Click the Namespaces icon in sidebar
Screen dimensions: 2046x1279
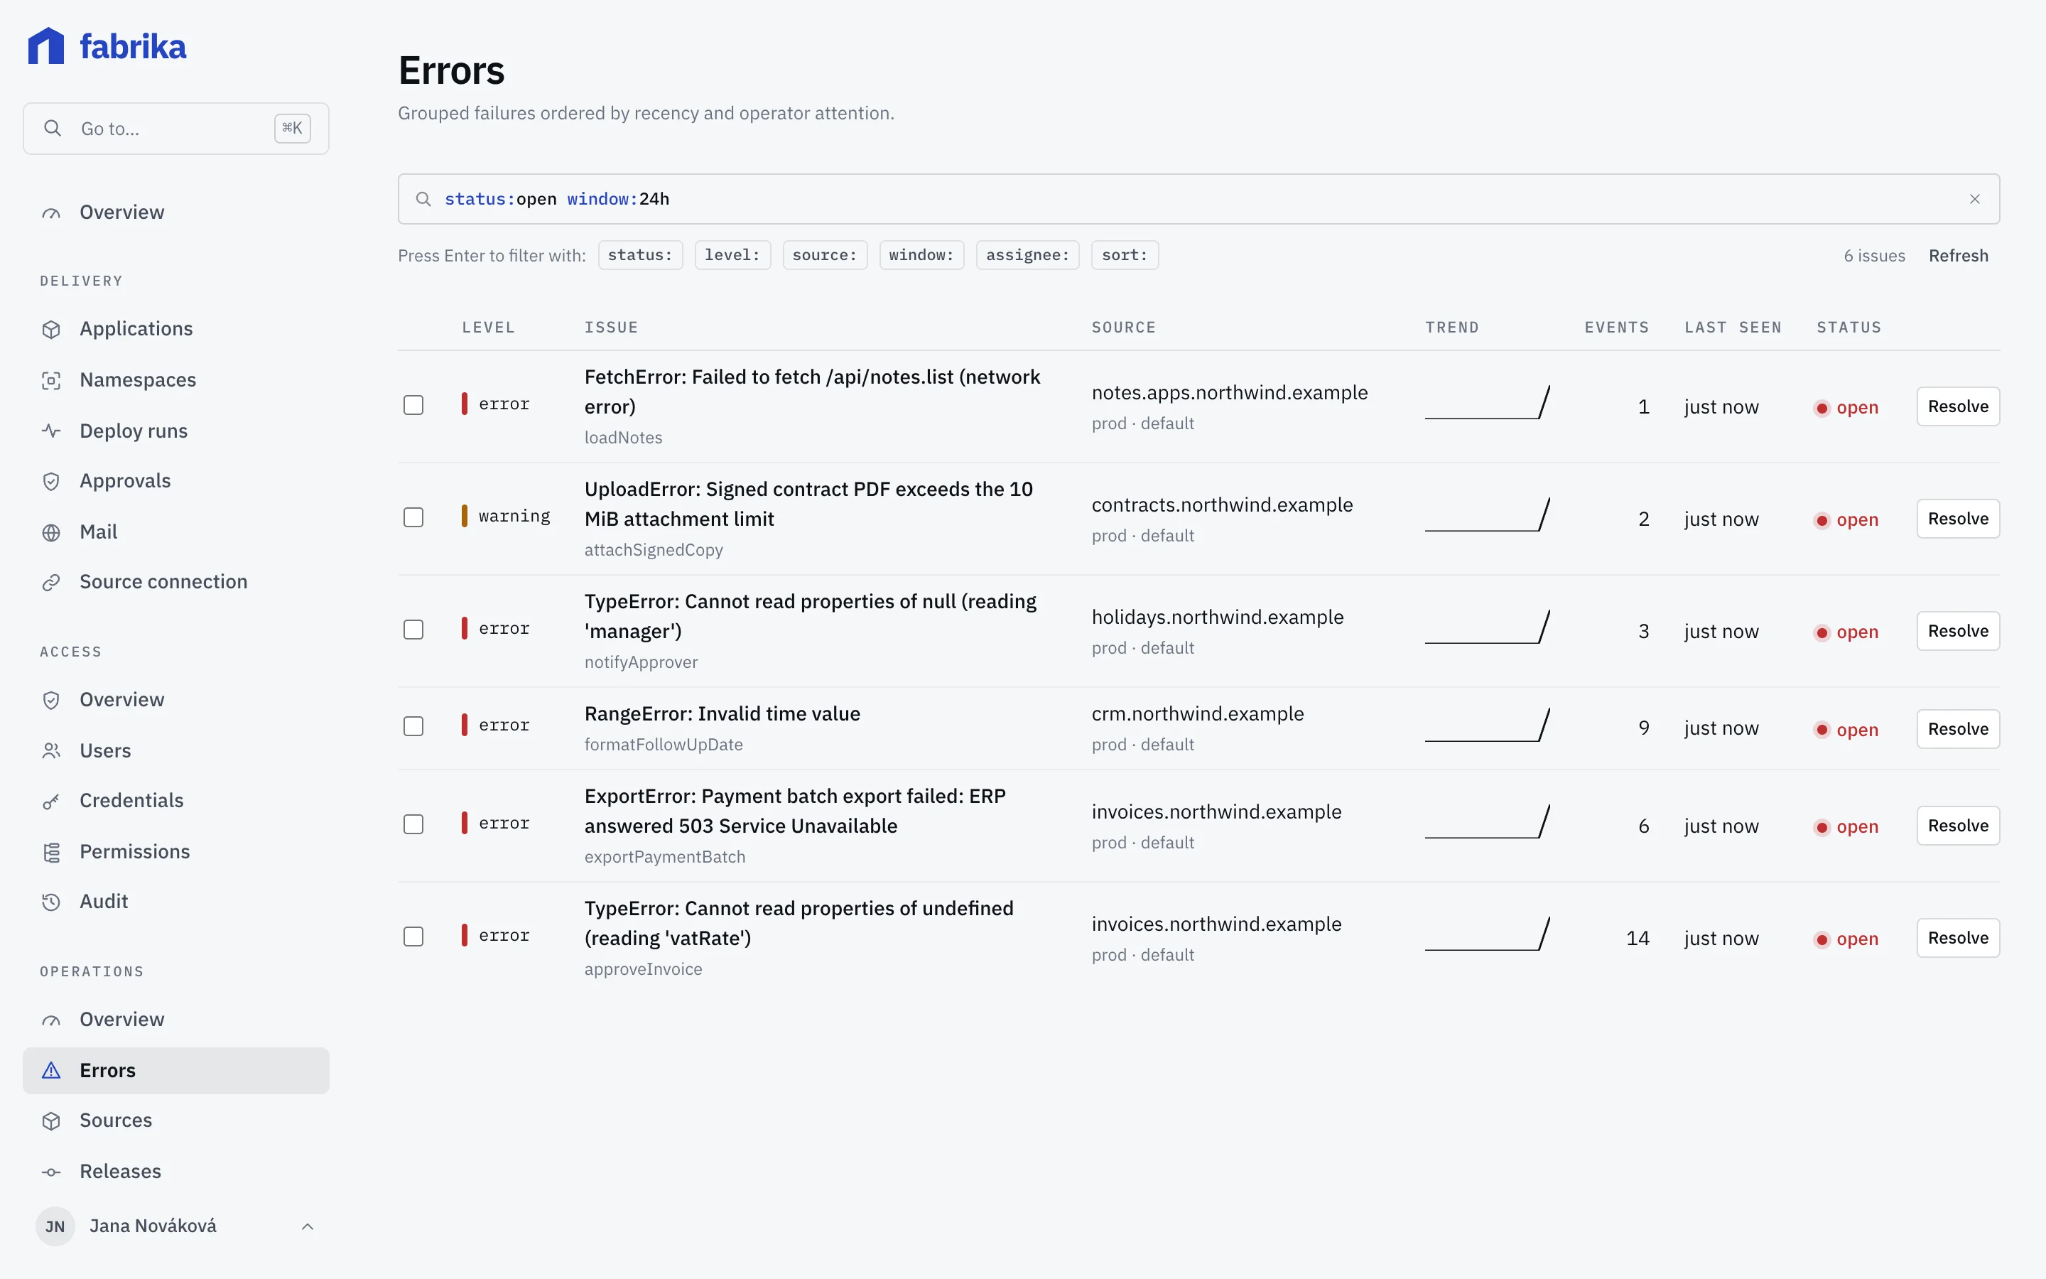point(52,381)
